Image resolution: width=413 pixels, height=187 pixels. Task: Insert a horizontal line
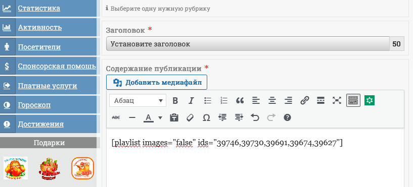click(x=132, y=117)
